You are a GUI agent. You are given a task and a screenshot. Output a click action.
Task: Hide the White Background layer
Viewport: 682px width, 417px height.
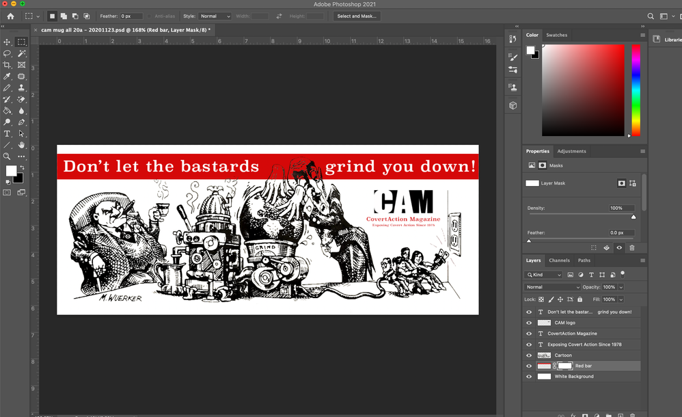(x=528, y=377)
